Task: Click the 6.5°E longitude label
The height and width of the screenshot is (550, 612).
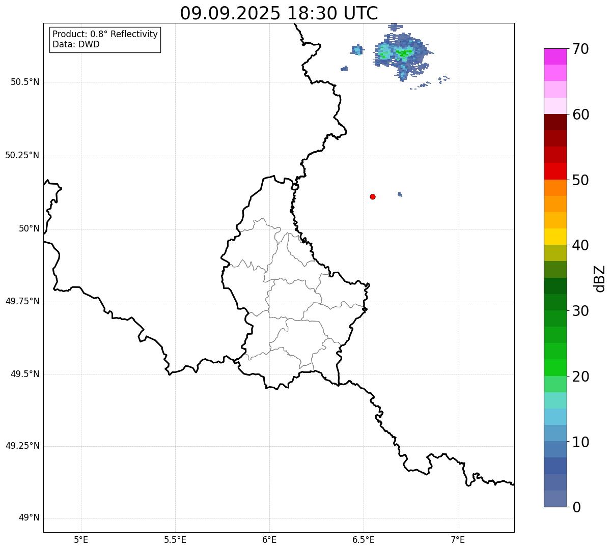Action: (364, 539)
